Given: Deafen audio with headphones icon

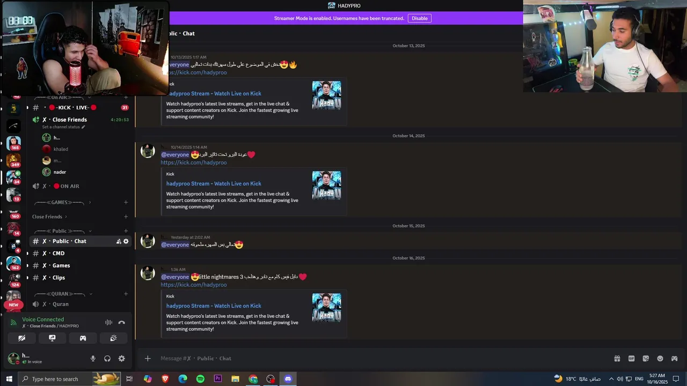Looking at the screenshot, I should pos(107,359).
